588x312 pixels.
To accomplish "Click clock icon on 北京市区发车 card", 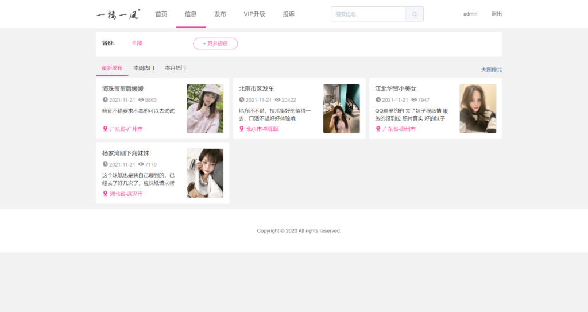I will pos(242,99).
